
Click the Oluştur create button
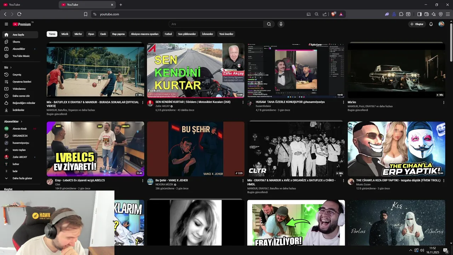coord(417,24)
